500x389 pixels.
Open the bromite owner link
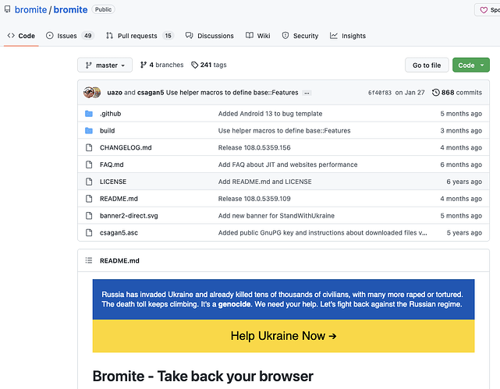30,9
